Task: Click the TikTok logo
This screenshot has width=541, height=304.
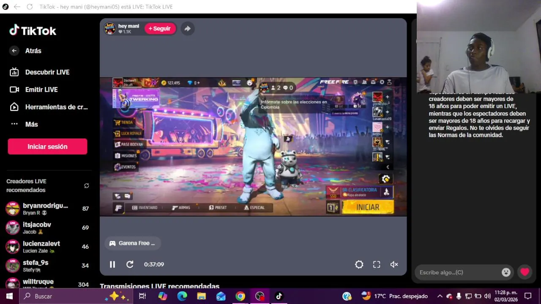Action: 33,30
